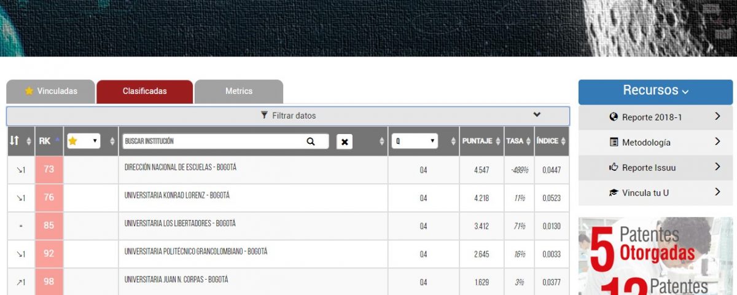Switch to the Metrics tab
The image size is (737, 295).
(239, 91)
